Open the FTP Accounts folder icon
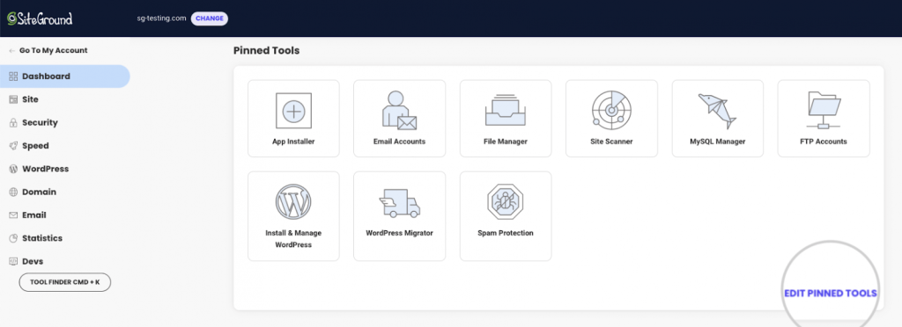The width and height of the screenshot is (902, 327). (824, 110)
